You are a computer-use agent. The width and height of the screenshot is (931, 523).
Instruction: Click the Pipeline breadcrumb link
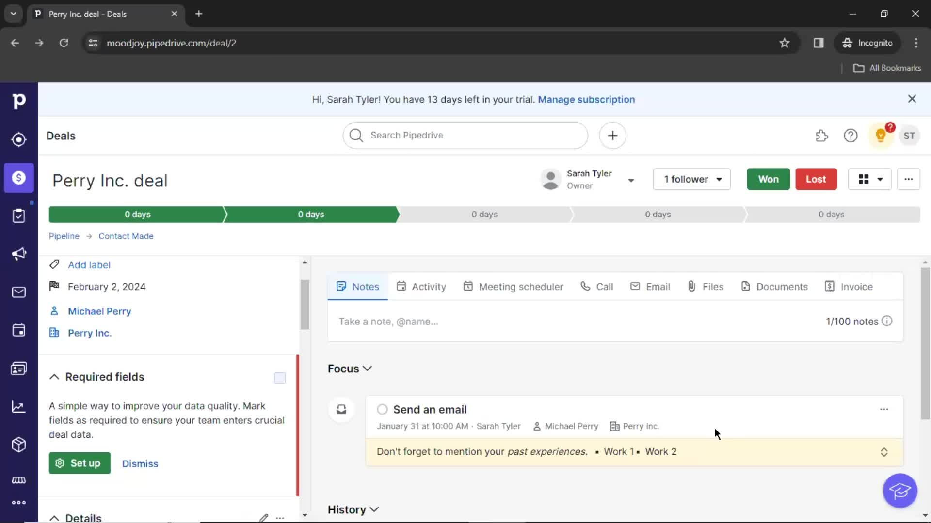pos(64,236)
